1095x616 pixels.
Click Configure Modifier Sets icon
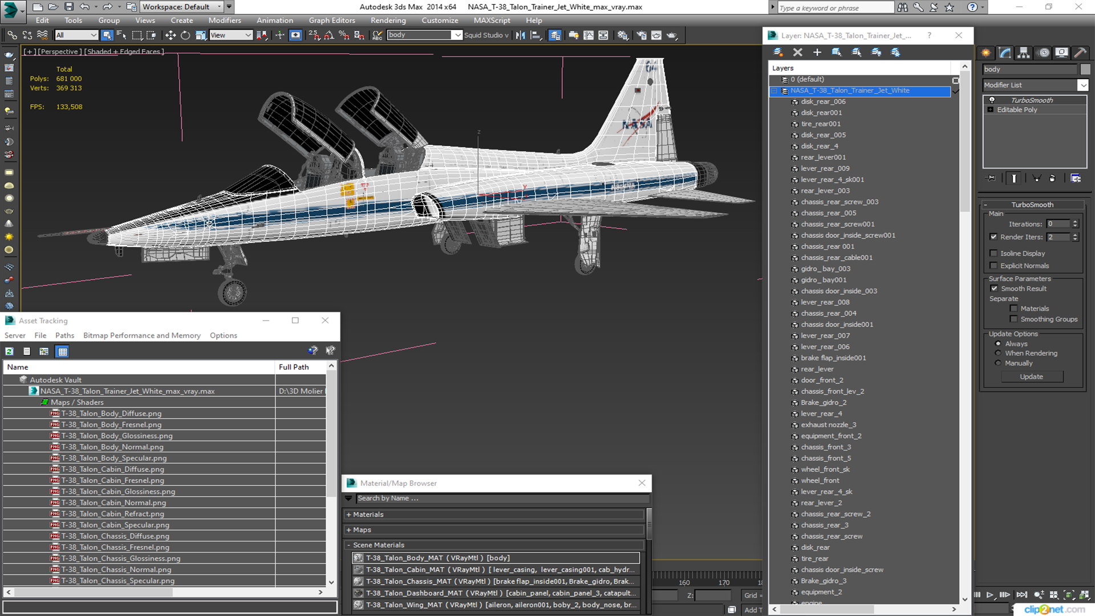pyautogui.click(x=1076, y=178)
